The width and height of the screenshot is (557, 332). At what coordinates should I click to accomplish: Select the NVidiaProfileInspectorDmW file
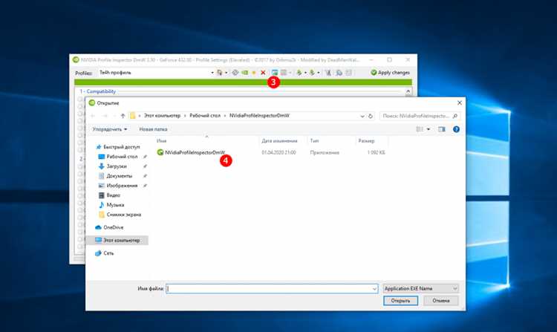(195, 152)
